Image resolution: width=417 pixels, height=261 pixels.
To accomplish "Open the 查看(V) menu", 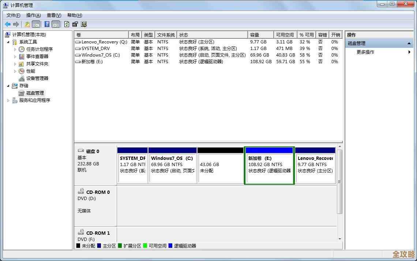I will 54,15.
